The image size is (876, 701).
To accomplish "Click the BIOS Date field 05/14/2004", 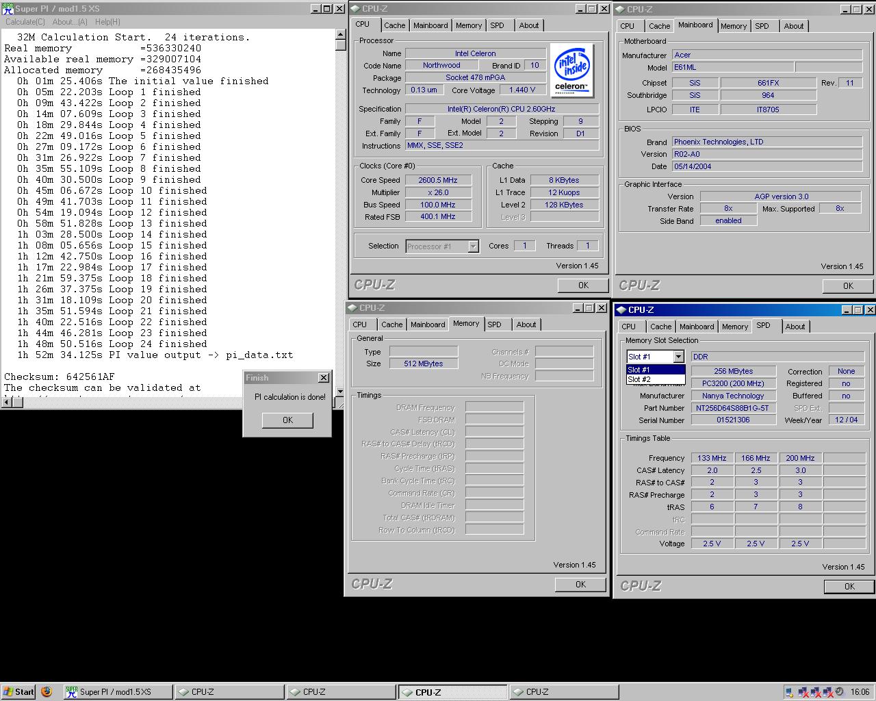I will (x=766, y=166).
